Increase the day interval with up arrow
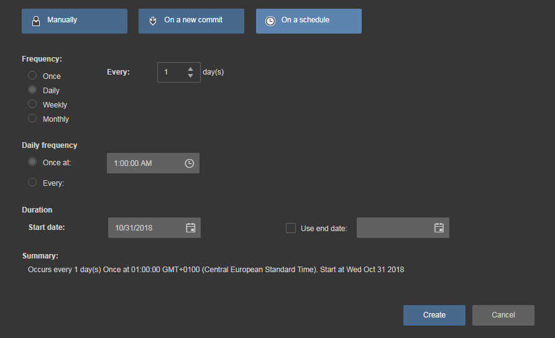Image resolution: width=555 pixels, height=338 pixels. 190,69
